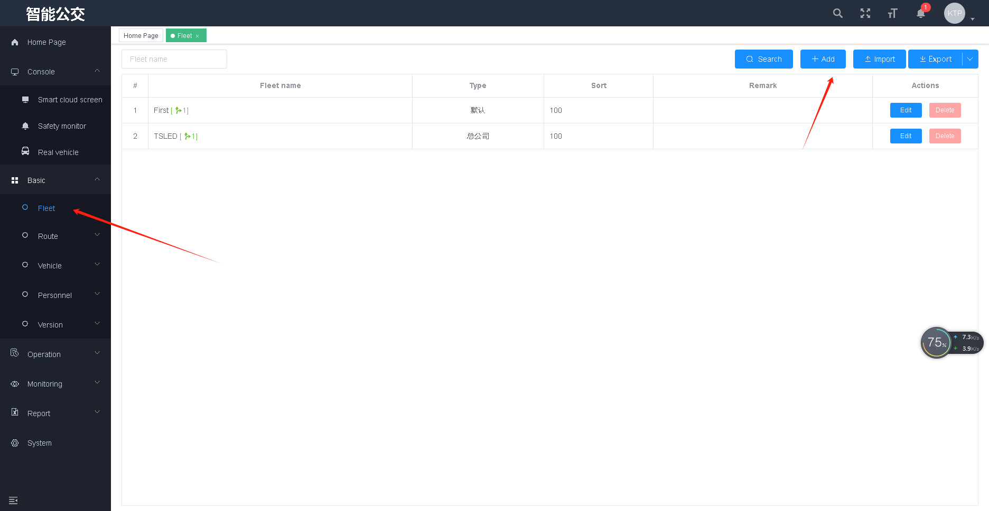This screenshot has width=989, height=511.
Task: Collapse sidebar using bottom menu icon
Action: tap(13, 500)
